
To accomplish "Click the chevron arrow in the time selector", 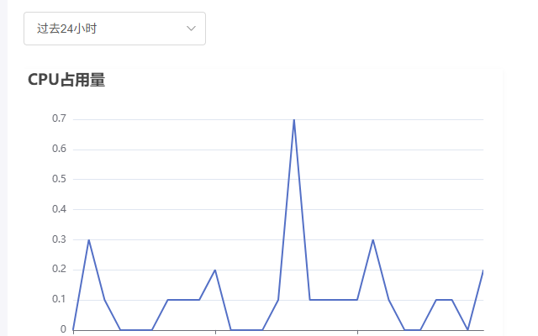I will (x=191, y=29).
